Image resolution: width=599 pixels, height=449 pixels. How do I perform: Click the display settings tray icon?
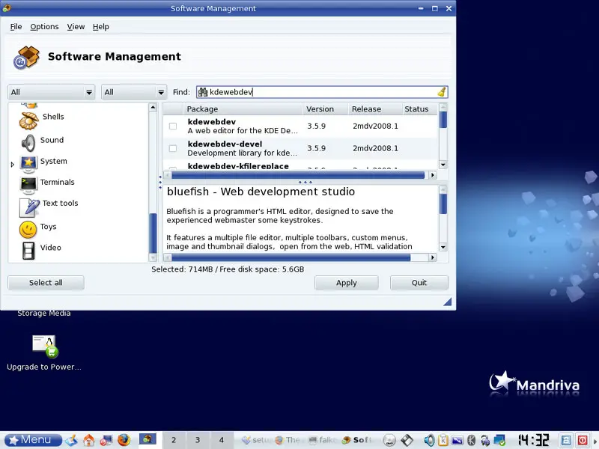coord(457,441)
